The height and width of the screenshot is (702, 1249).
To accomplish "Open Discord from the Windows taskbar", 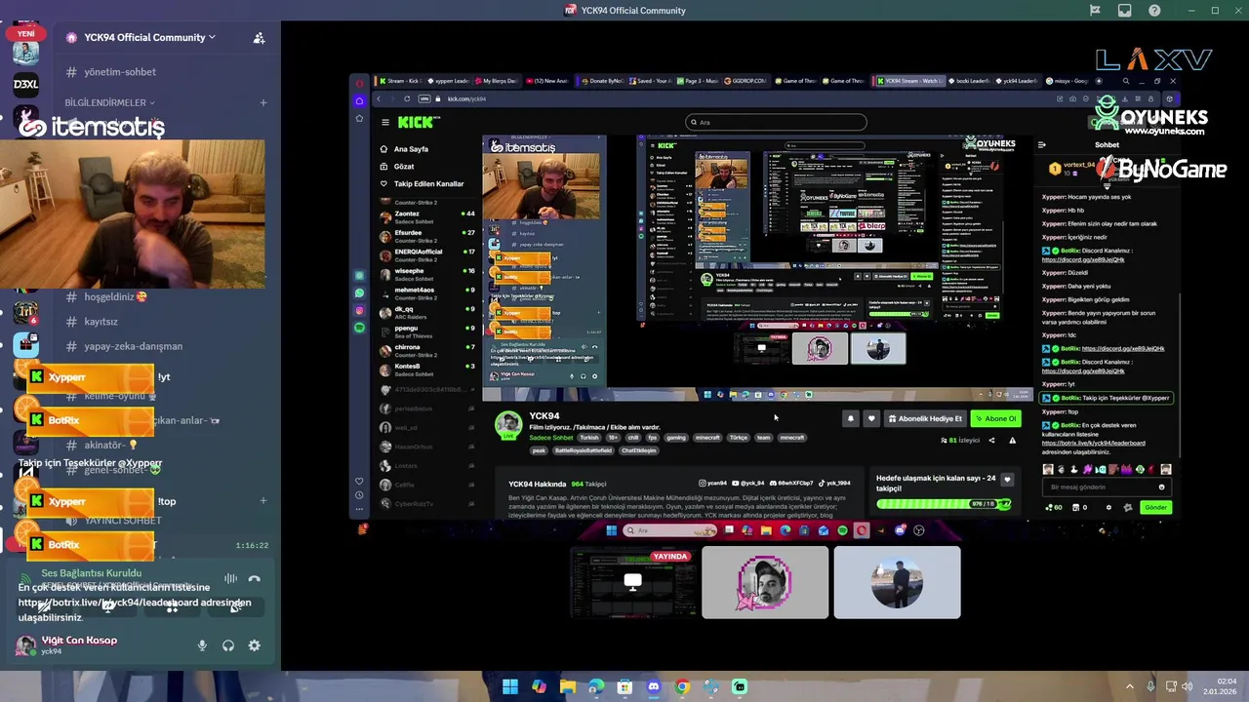I will [x=654, y=686].
